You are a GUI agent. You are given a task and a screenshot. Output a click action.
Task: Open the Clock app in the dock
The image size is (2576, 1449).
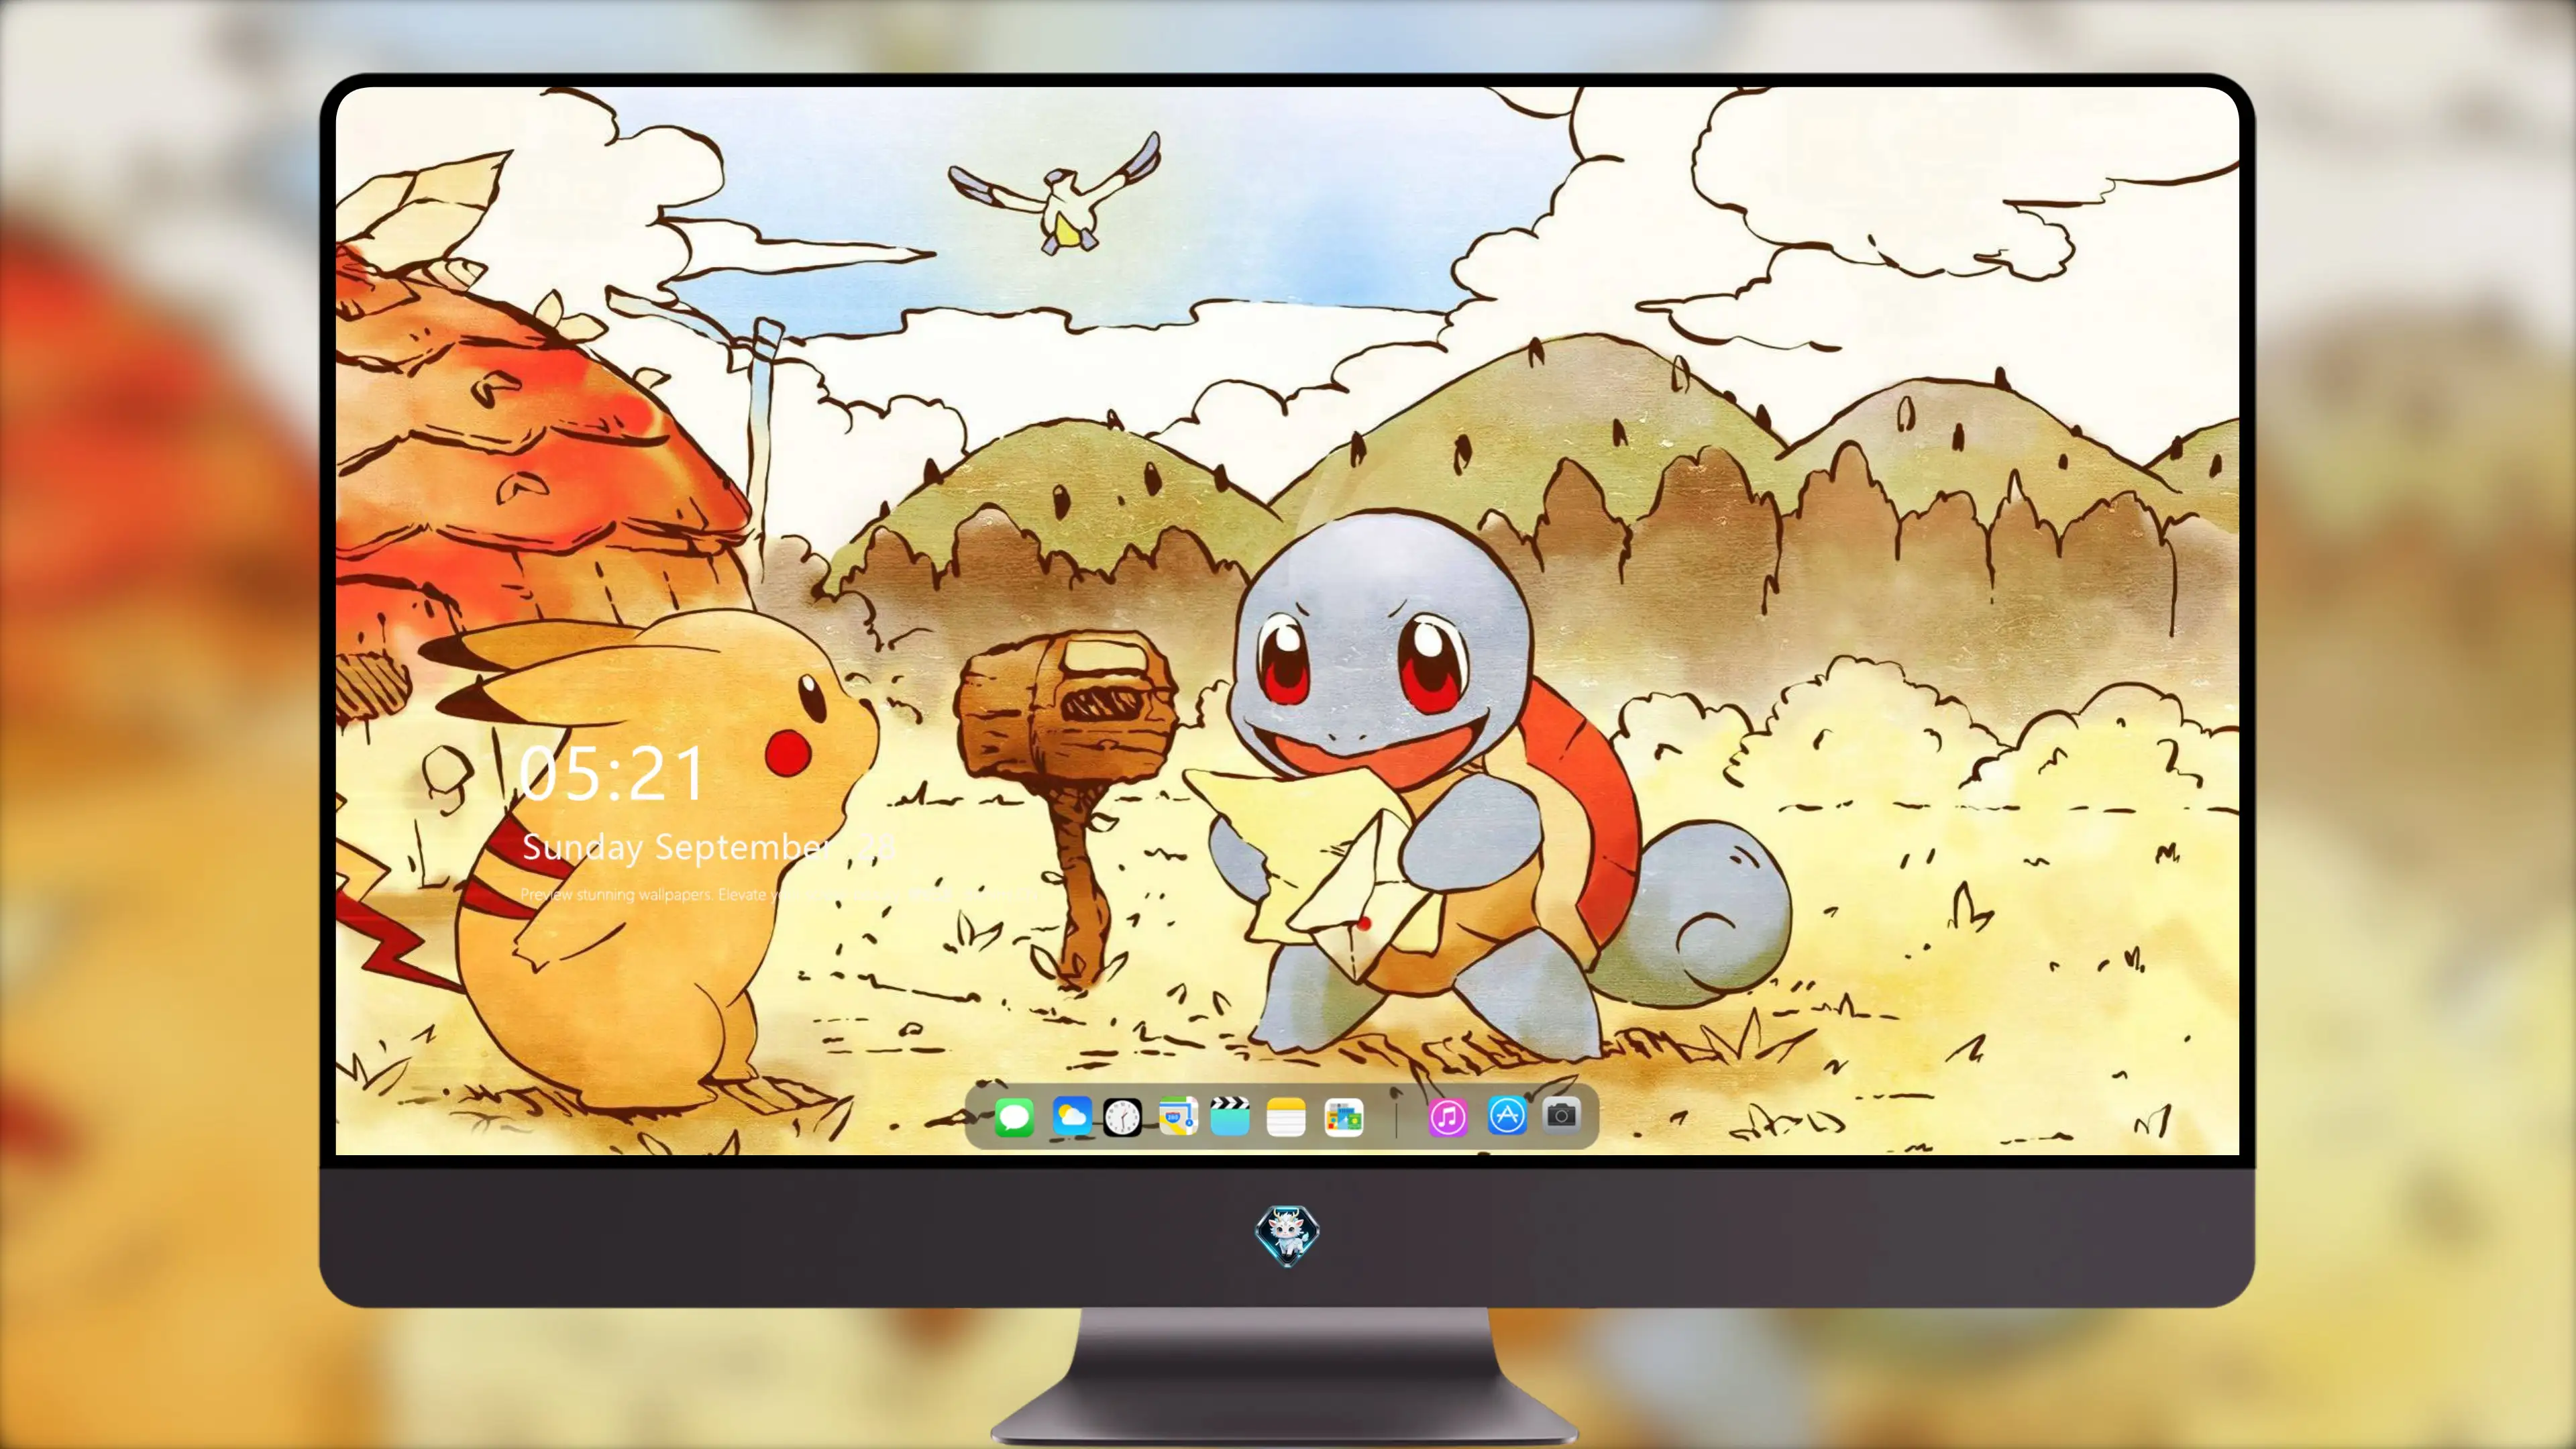pyautogui.click(x=1122, y=1117)
